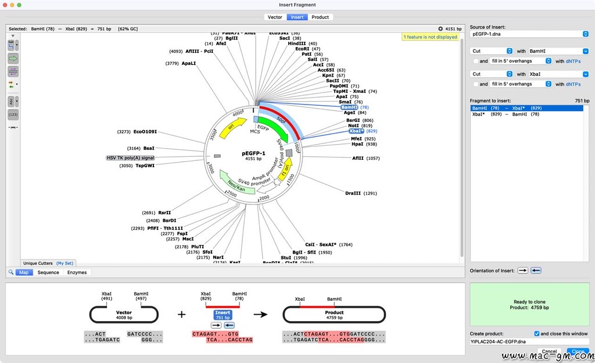
Task: Click the Product 4759 bp diagram
Action: 334,315
